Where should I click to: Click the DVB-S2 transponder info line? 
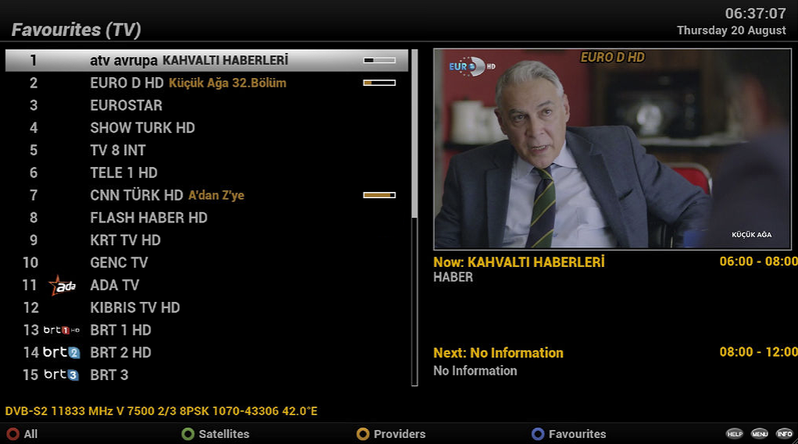tap(162, 411)
